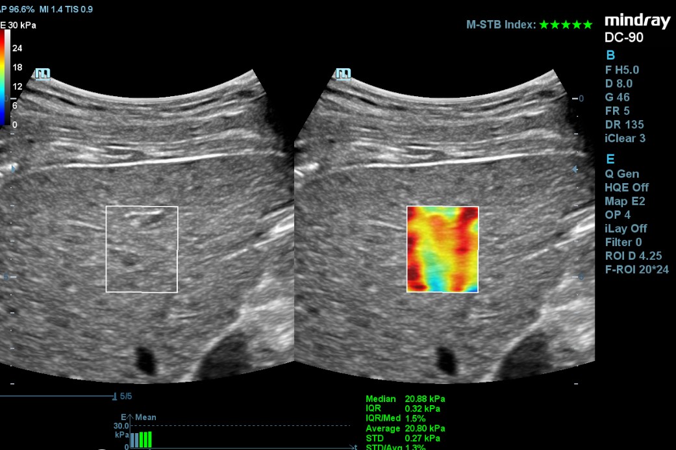Click the blue-gray bars in E Mean chart
The image size is (676, 450).
(134, 440)
